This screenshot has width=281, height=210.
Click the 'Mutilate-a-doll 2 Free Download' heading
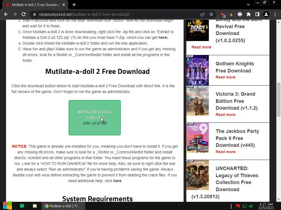[x=97, y=71]
